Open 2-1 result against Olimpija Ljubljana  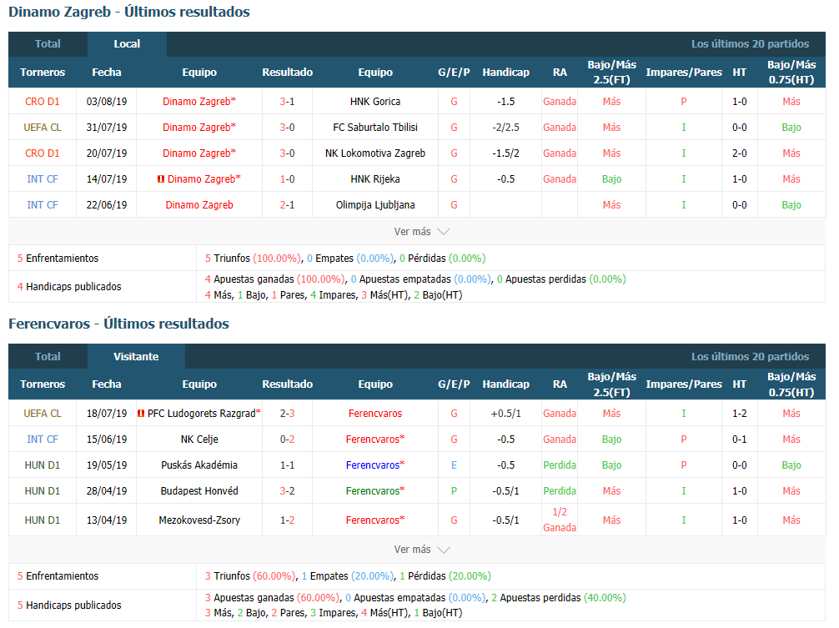coord(288,205)
